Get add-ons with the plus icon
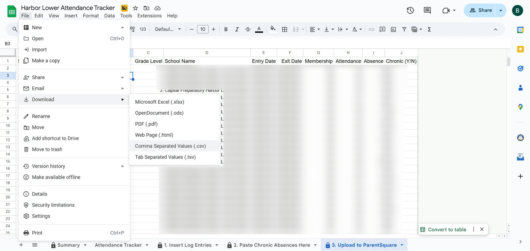Screen dimensions: 530x251 tap(520, 176)
